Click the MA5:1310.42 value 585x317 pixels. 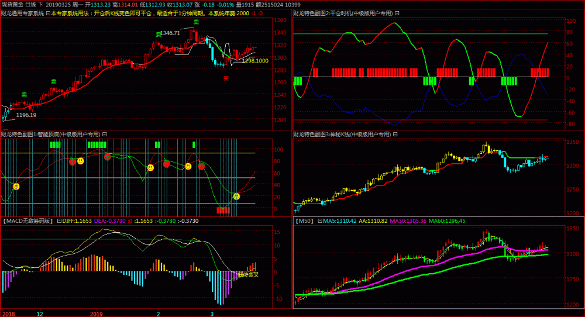pyautogui.click(x=339, y=220)
